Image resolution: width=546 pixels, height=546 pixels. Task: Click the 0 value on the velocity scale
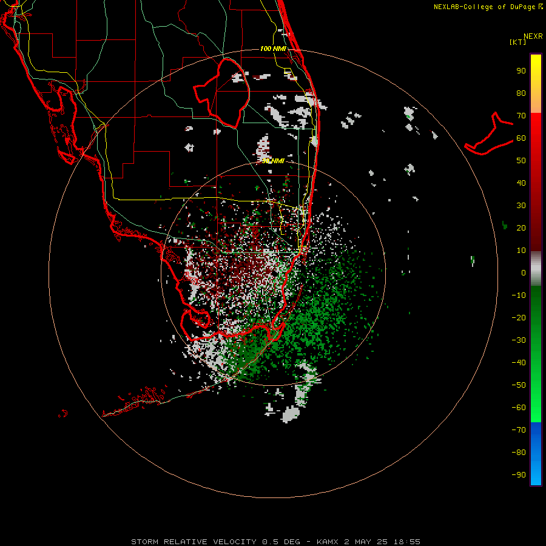pos(524,272)
